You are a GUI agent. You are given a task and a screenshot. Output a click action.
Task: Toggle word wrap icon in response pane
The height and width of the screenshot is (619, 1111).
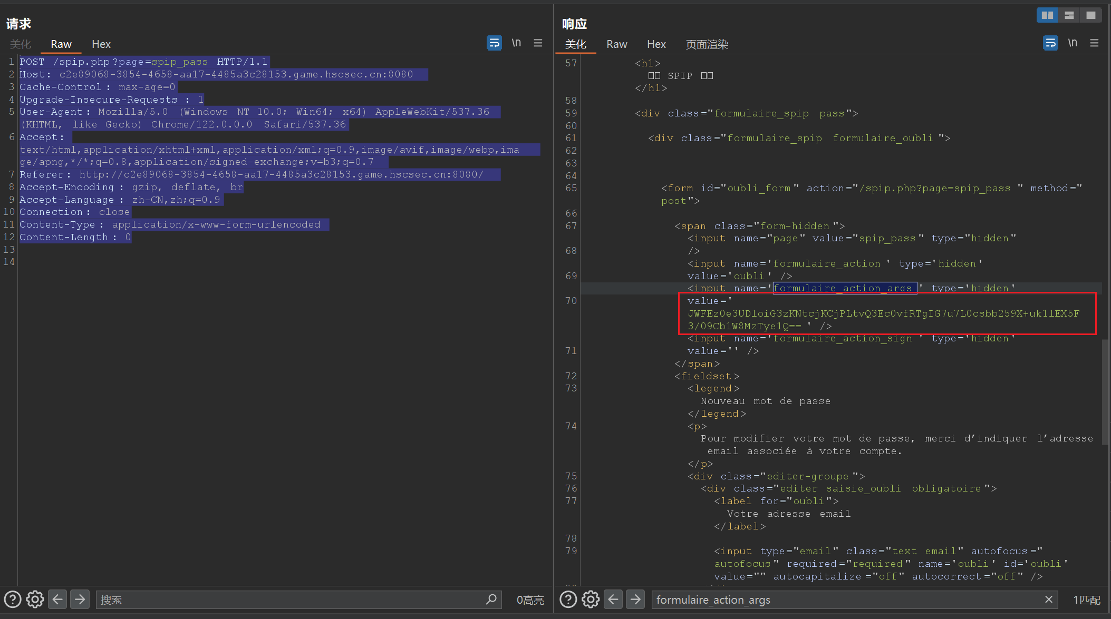pyautogui.click(x=1050, y=43)
